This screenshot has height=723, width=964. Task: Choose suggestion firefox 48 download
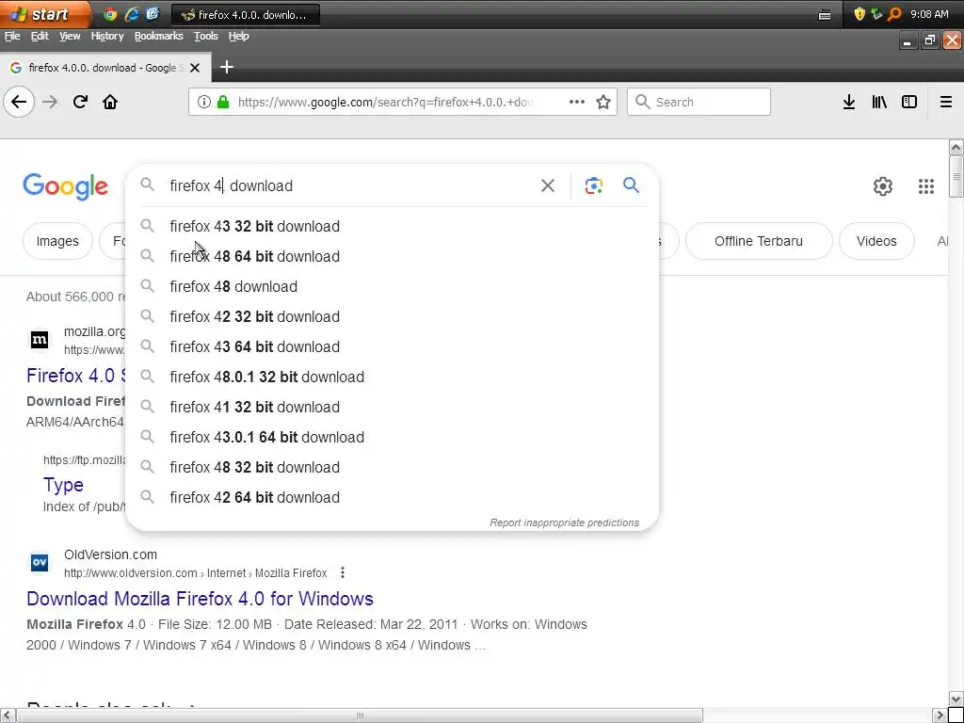pyautogui.click(x=392, y=286)
